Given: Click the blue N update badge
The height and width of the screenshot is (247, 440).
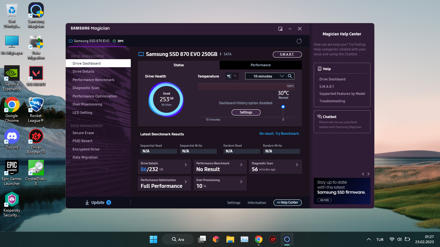Looking at the screenshot, I should (x=109, y=203).
